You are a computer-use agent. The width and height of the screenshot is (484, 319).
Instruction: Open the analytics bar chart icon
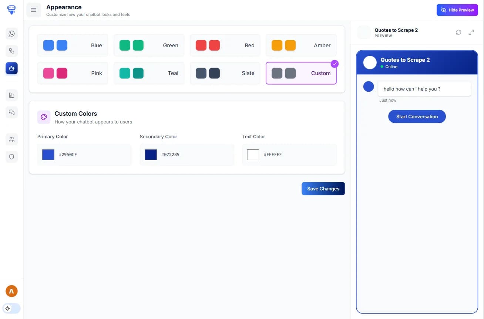11,95
